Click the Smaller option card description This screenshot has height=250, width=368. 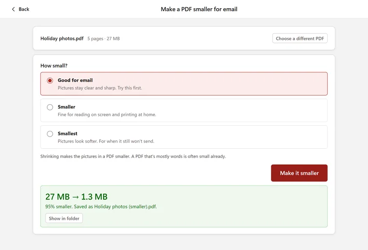(107, 115)
